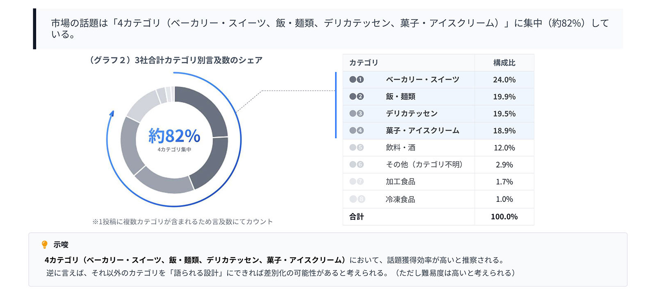656x303 pixels.
Task: Select the ベーカリー・スイーツ 24.0% value
Action: (x=504, y=80)
